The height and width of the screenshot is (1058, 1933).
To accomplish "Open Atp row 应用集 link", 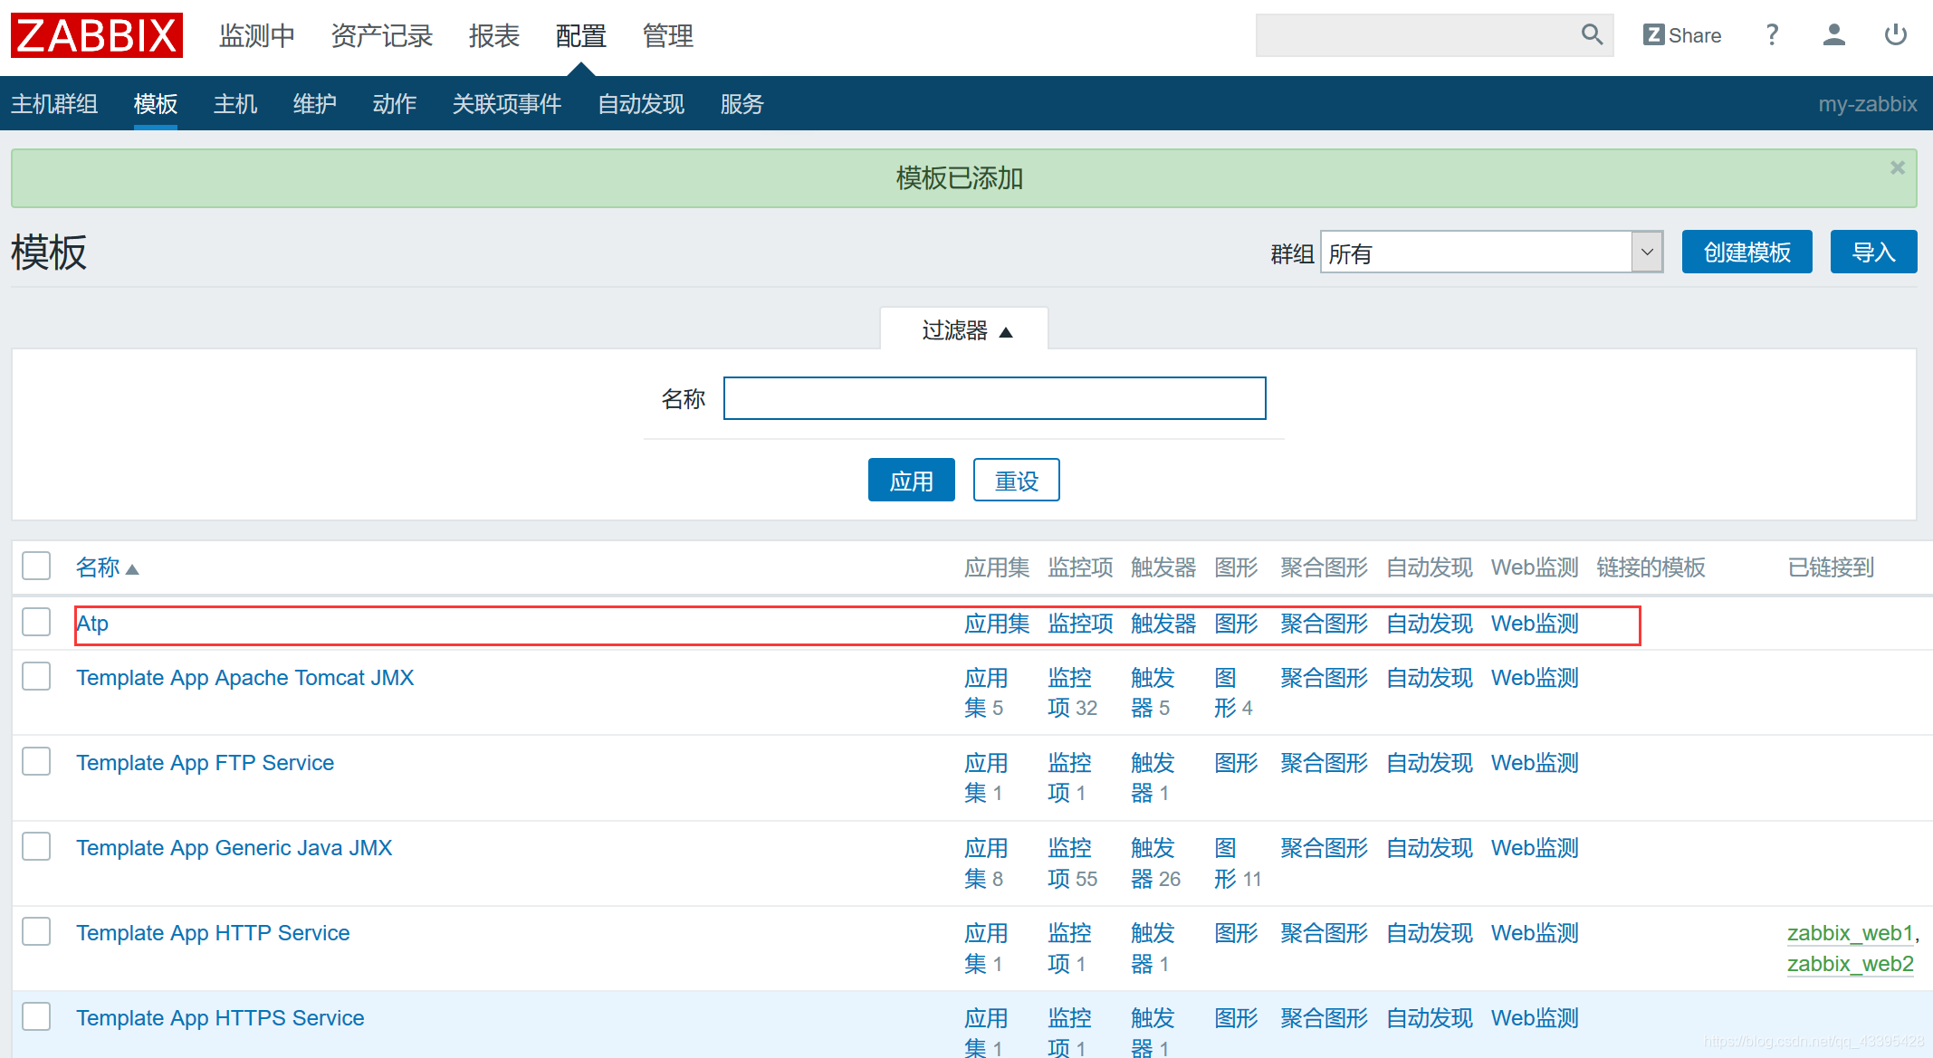I will tap(997, 624).
